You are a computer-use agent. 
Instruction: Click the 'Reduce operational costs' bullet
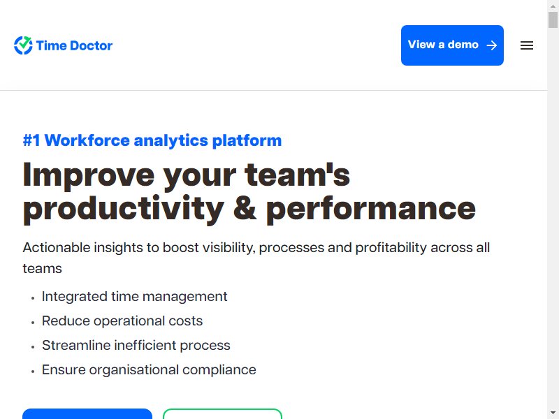(122, 321)
